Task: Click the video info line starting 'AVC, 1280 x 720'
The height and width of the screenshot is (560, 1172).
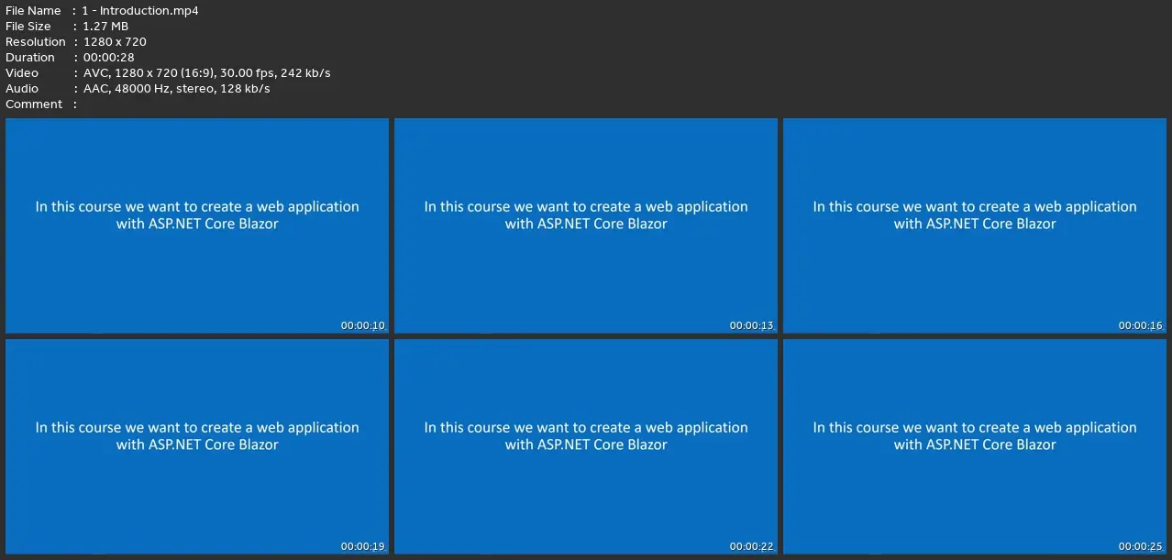Action: (x=206, y=73)
